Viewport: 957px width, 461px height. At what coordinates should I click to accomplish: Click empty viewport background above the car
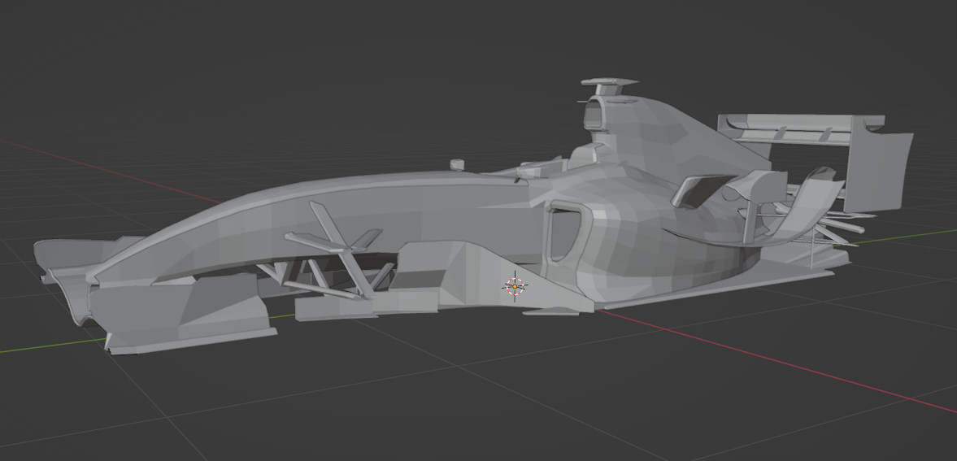(325, 65)
